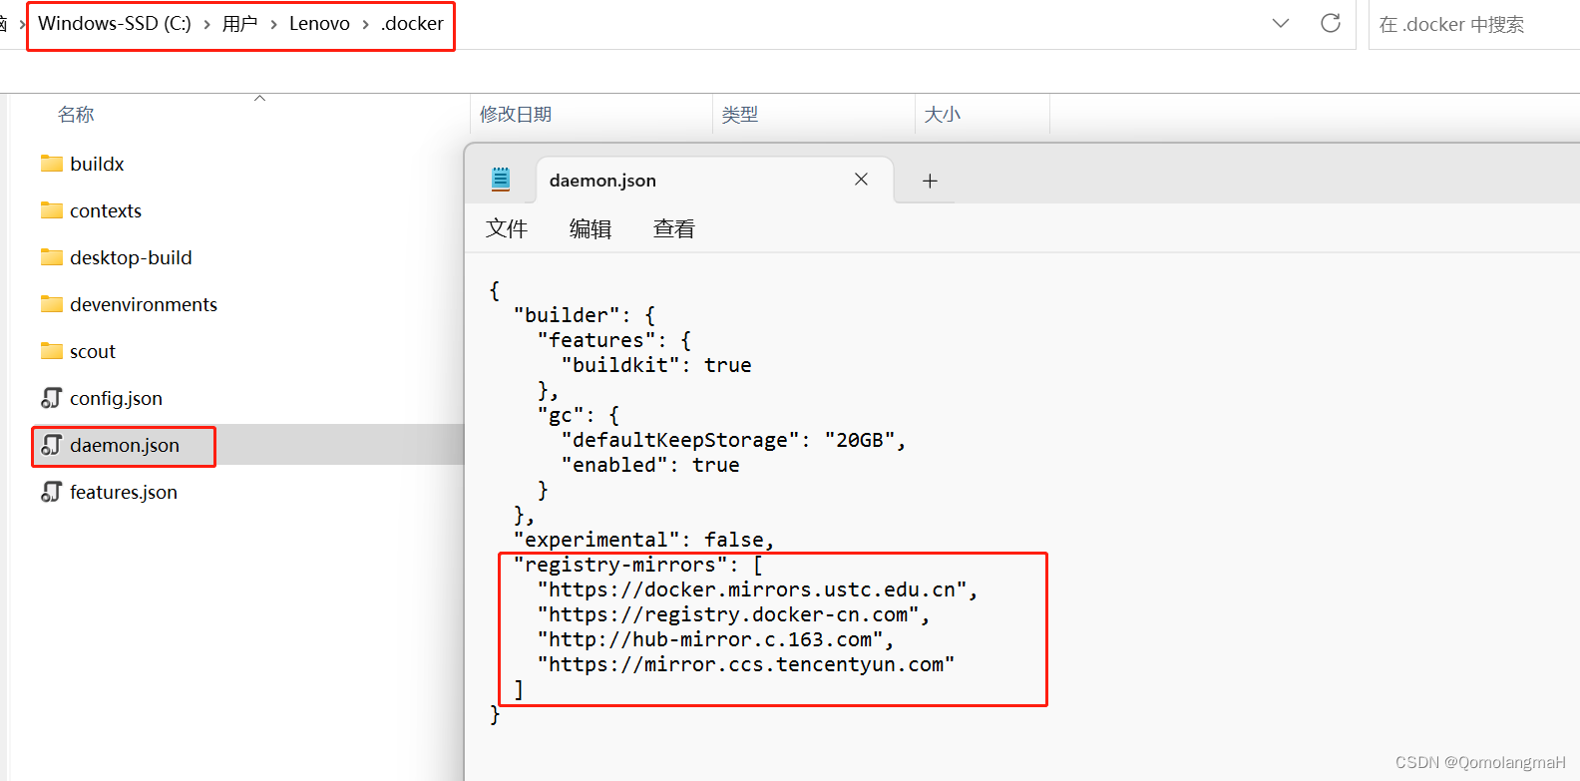Image resolution: width=1580 pixels, height=781 pixels.
Task: Select the desktop-build folder name
Action: tap(131, 257)
